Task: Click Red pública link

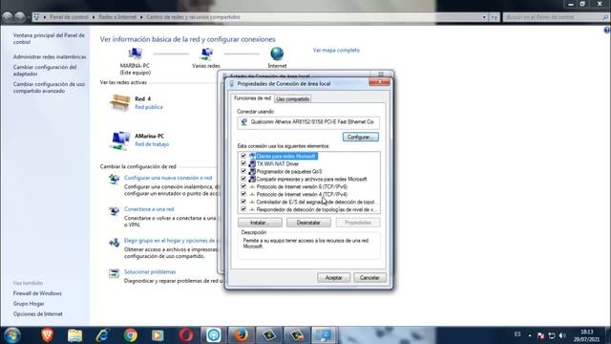Action: click(x=149, y=107)
